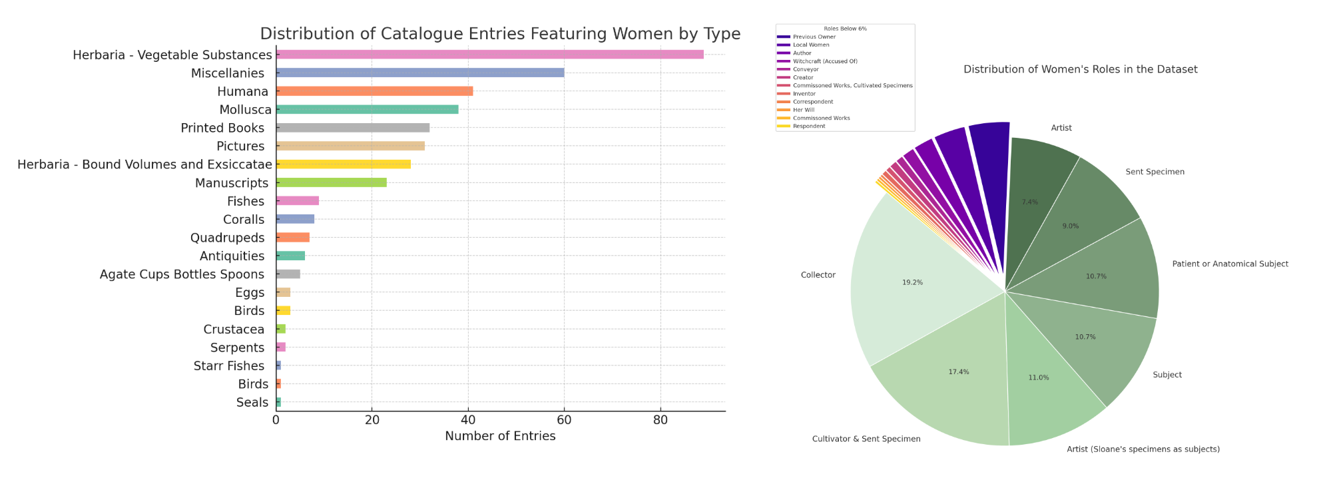Select the Miscellanies bar in the chart

(420, 73)
